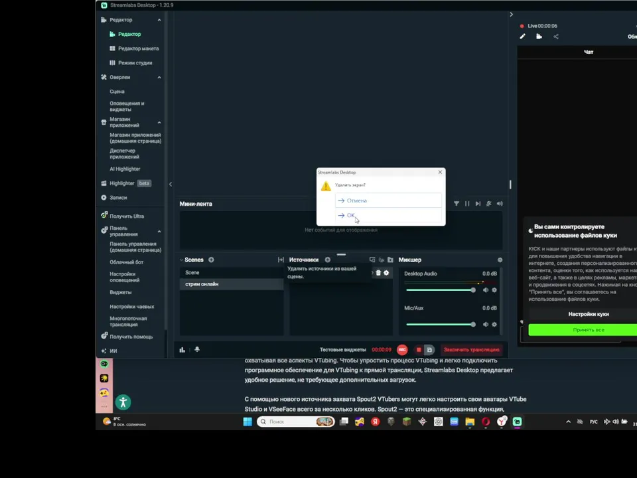Click the edit stream info pencil icon
Viewport: 637px width, 478px height.
click(x=522, y=37)
